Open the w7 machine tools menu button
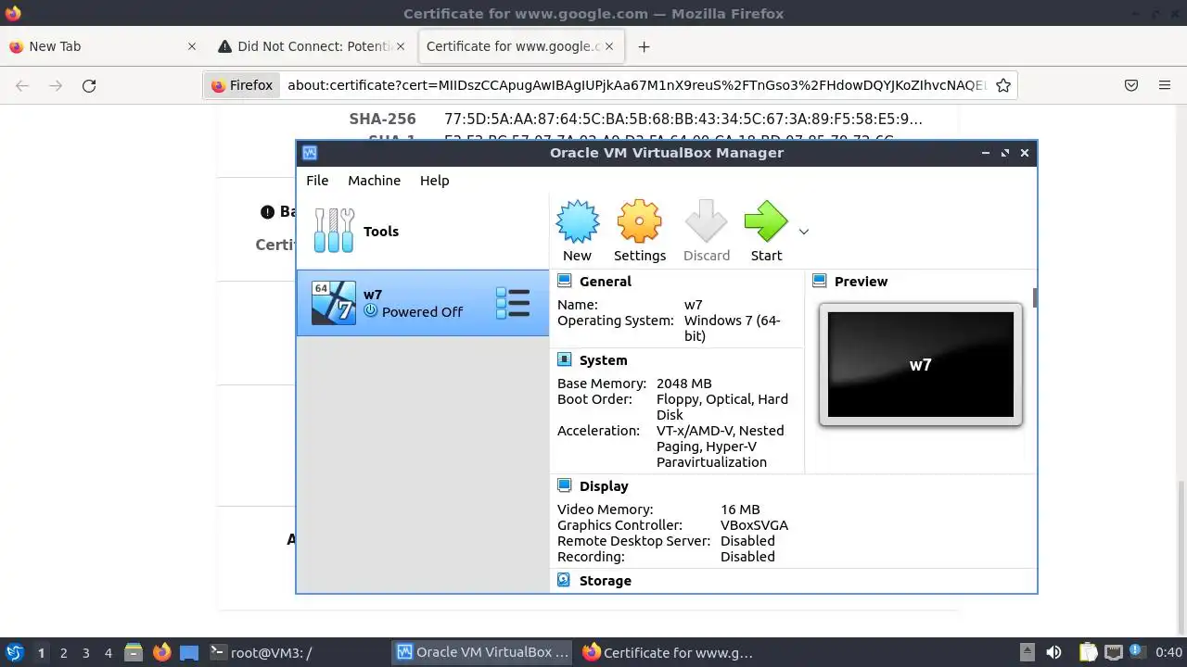The image size is (1187, 667). click(x=513, y=303)
